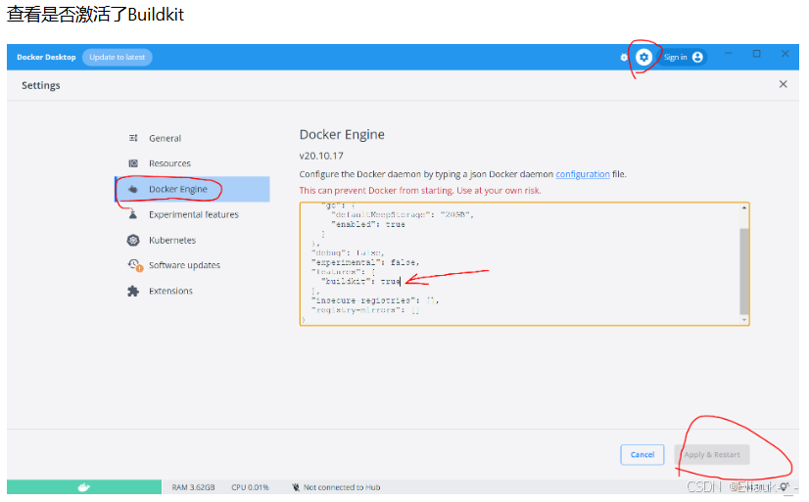Open the Experimental features section
Image resolution: width=809 pixels, height=502 pixels.
(192, 214)
